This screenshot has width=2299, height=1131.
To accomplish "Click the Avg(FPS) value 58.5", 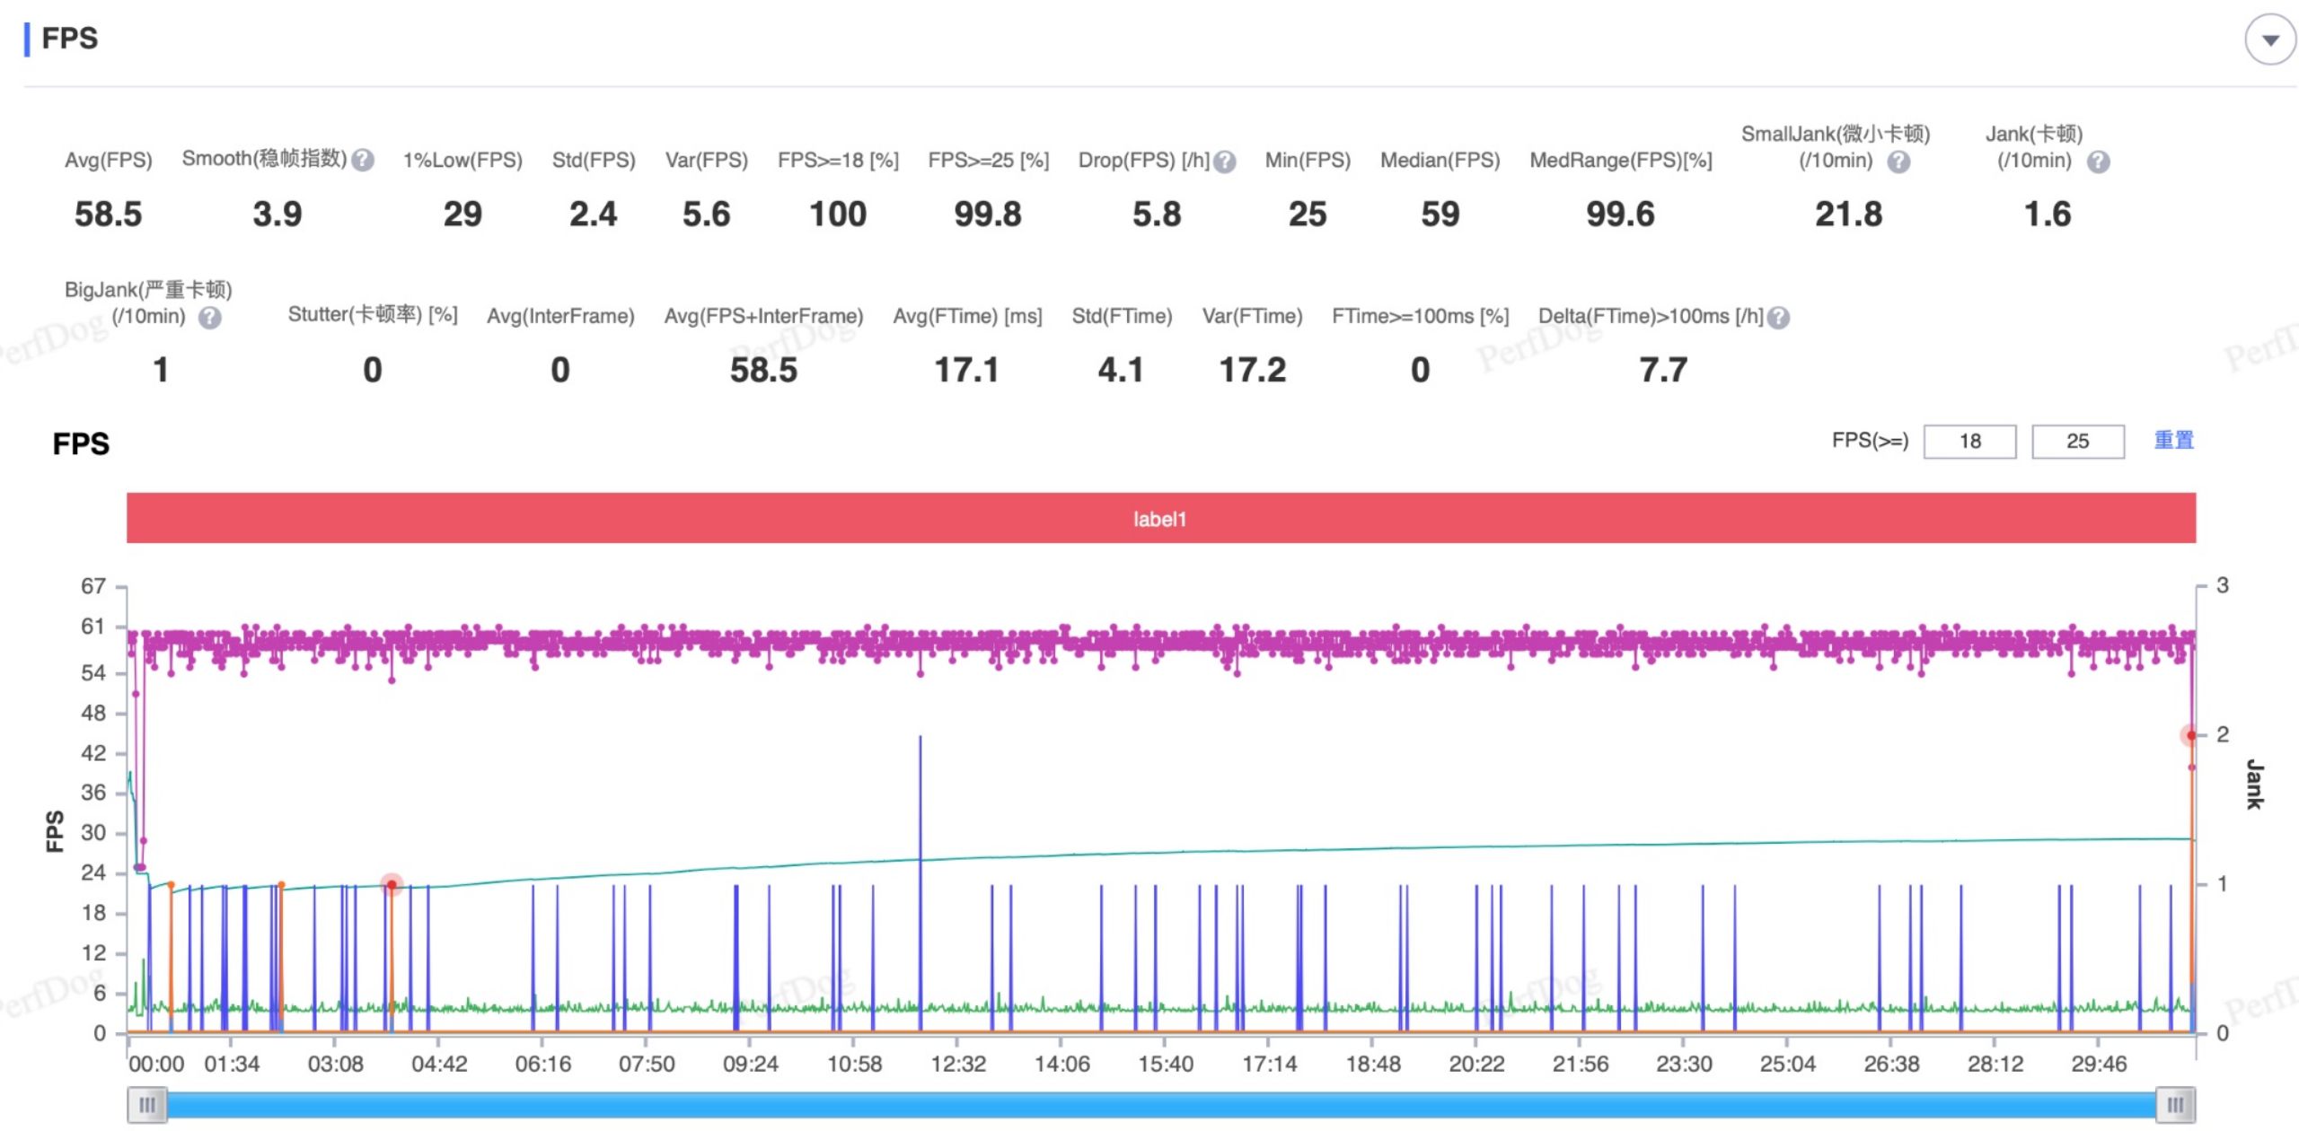I will [108, 215].
